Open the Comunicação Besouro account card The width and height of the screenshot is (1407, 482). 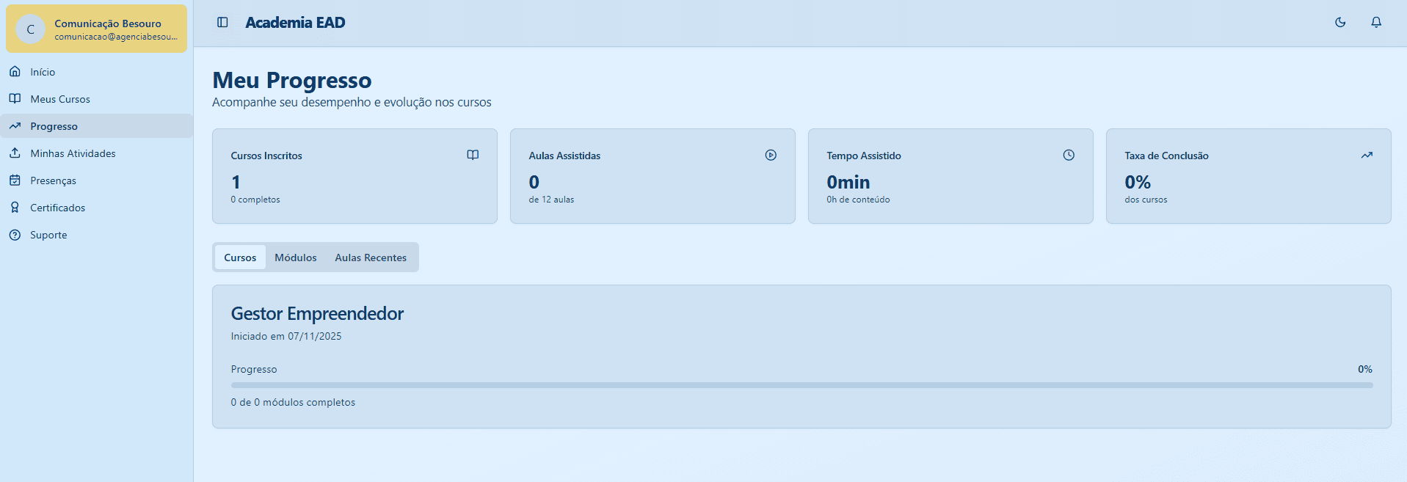point(96,29)
